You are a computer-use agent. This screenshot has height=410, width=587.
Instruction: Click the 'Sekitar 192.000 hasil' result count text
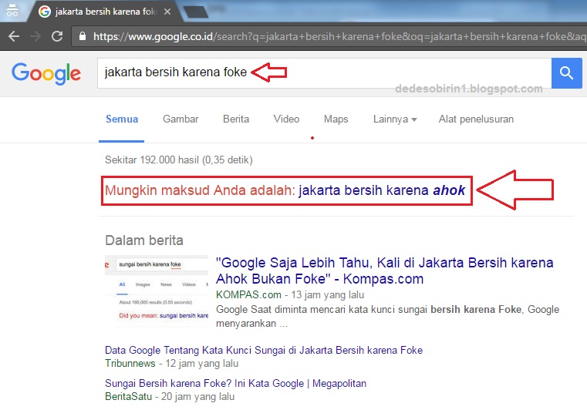click(x=179, y=160)
